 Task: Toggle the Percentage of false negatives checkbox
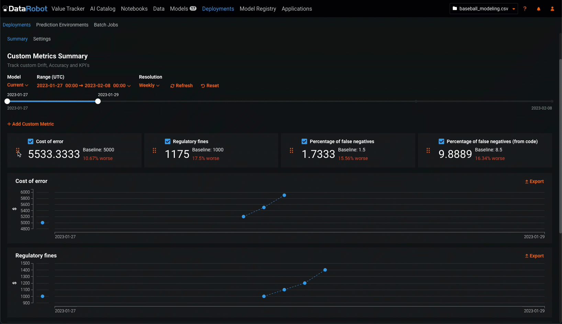pos(304,141)
